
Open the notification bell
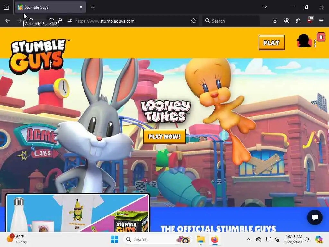tap(307, 239)
